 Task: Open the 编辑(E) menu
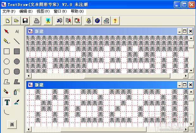click(x=26, y=11)
